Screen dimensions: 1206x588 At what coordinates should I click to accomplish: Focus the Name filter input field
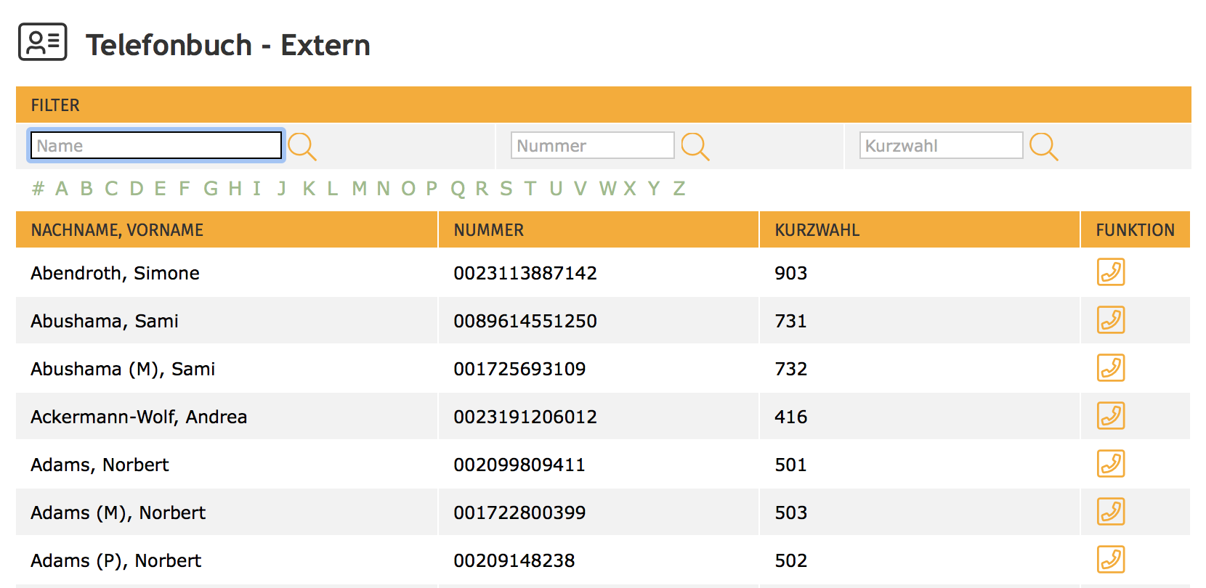(x=155, y=145)
